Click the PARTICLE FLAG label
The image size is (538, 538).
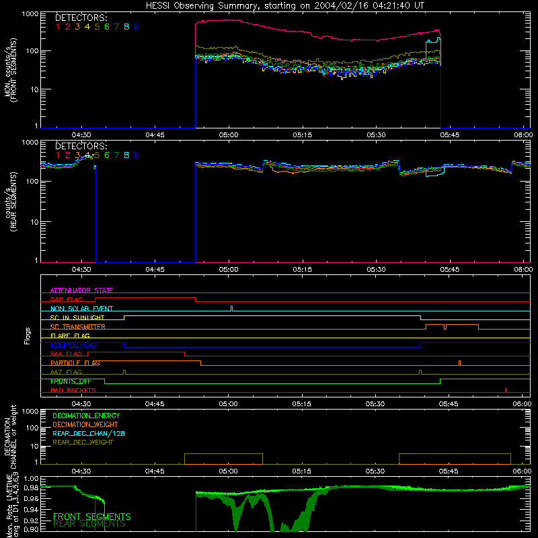pos(75,363)
